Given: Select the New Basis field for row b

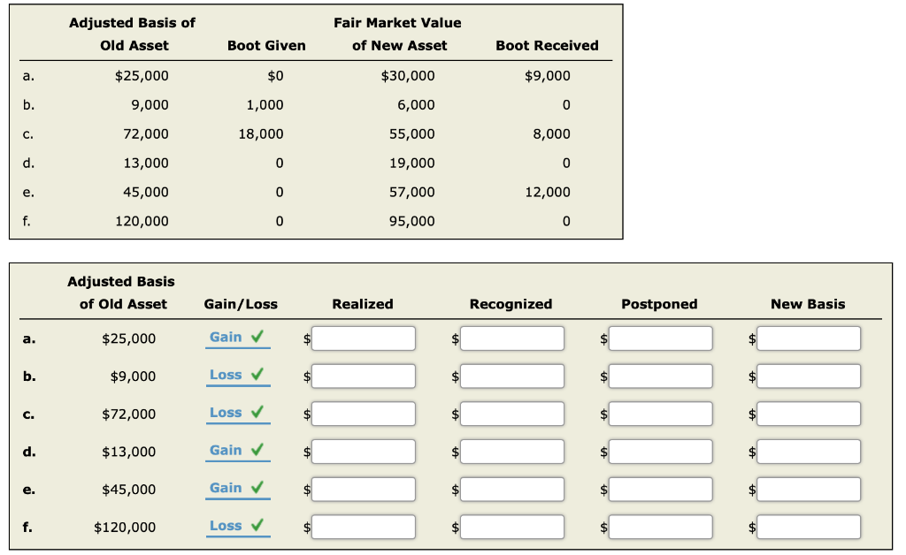Looking at the screenshot, I should pyautogui.click(x=809, y=376).
